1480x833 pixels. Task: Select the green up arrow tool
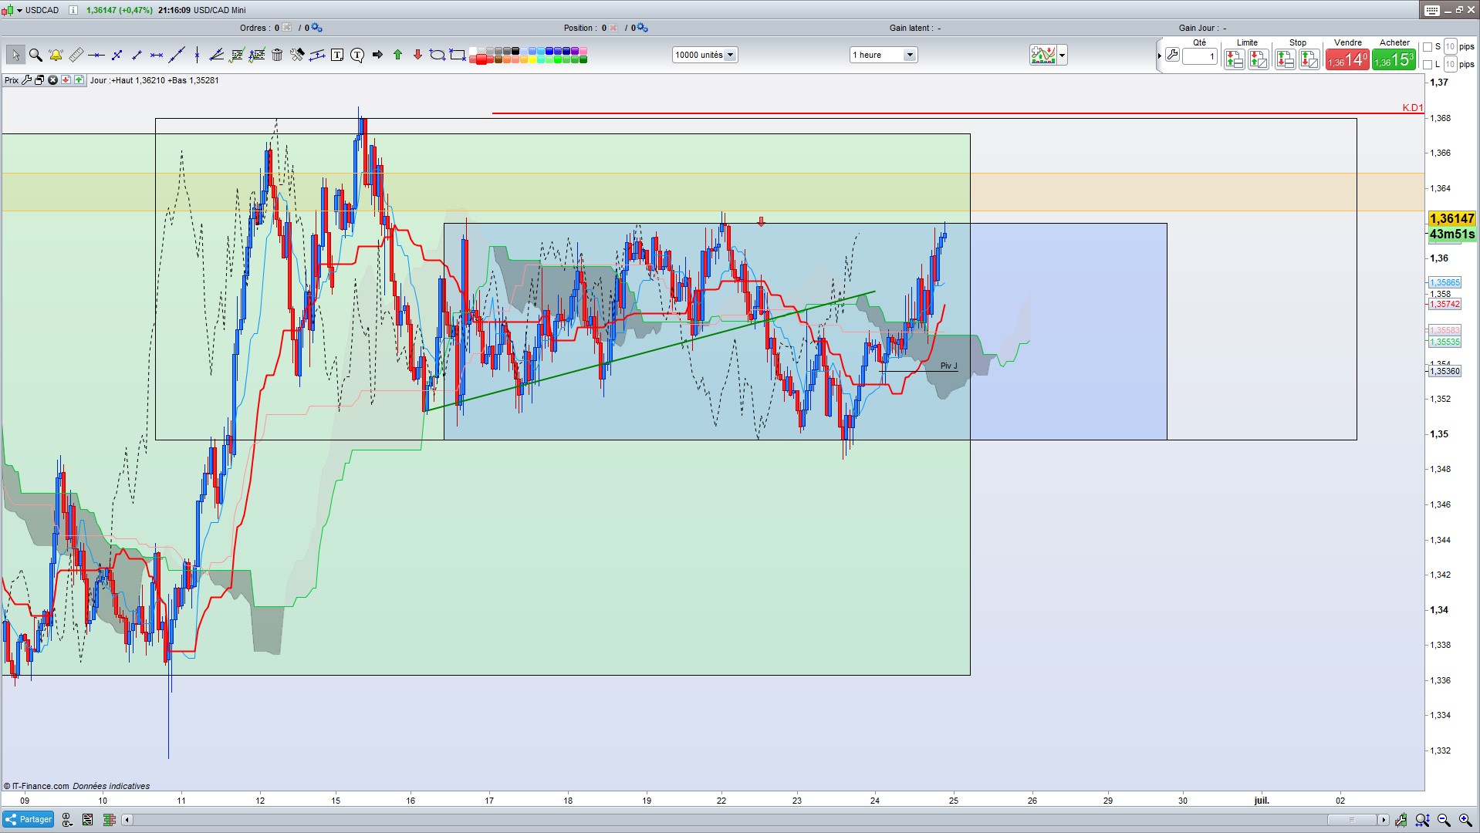click(x=397, y=55)
